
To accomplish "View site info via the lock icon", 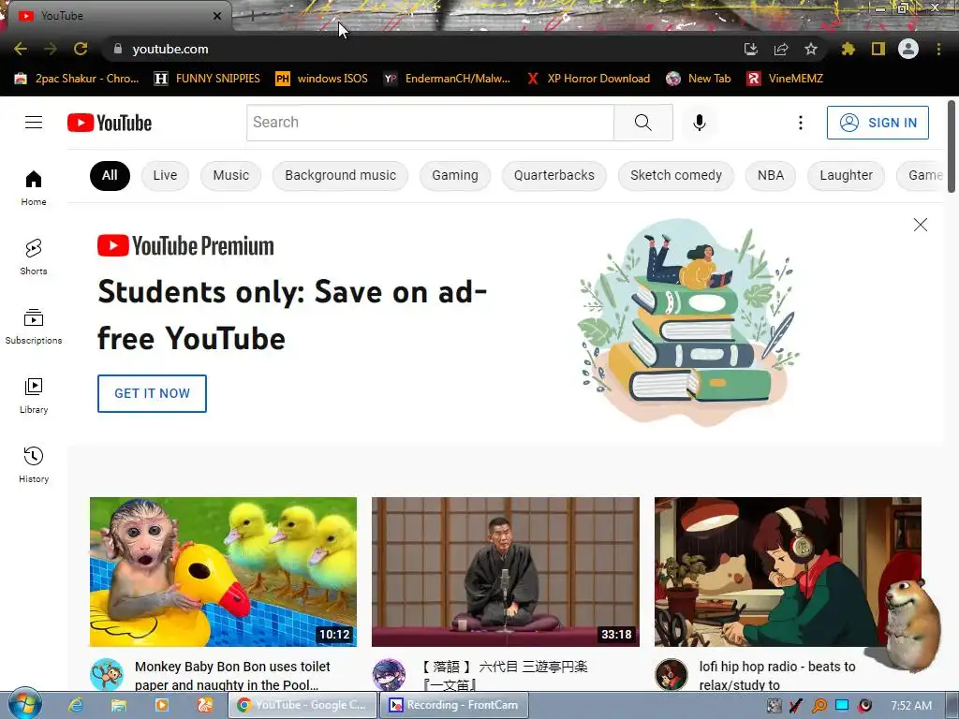I will click(118, 49).
